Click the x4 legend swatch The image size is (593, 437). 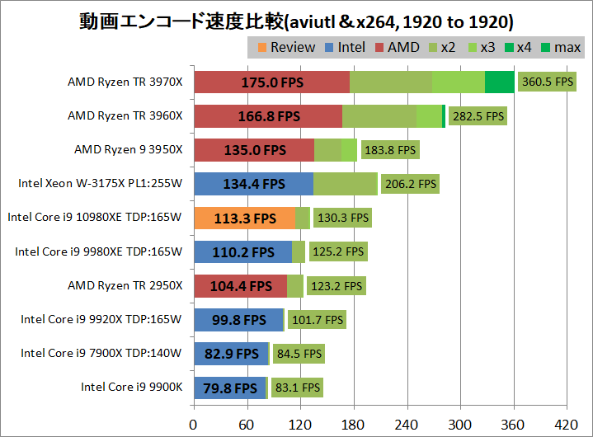509,48
